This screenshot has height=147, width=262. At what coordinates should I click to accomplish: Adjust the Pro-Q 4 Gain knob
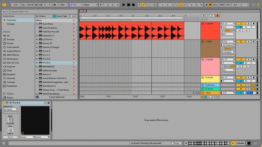pos(10,120)
